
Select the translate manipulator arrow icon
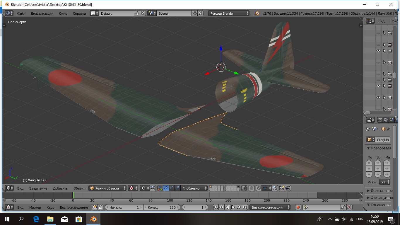[166, 188]
